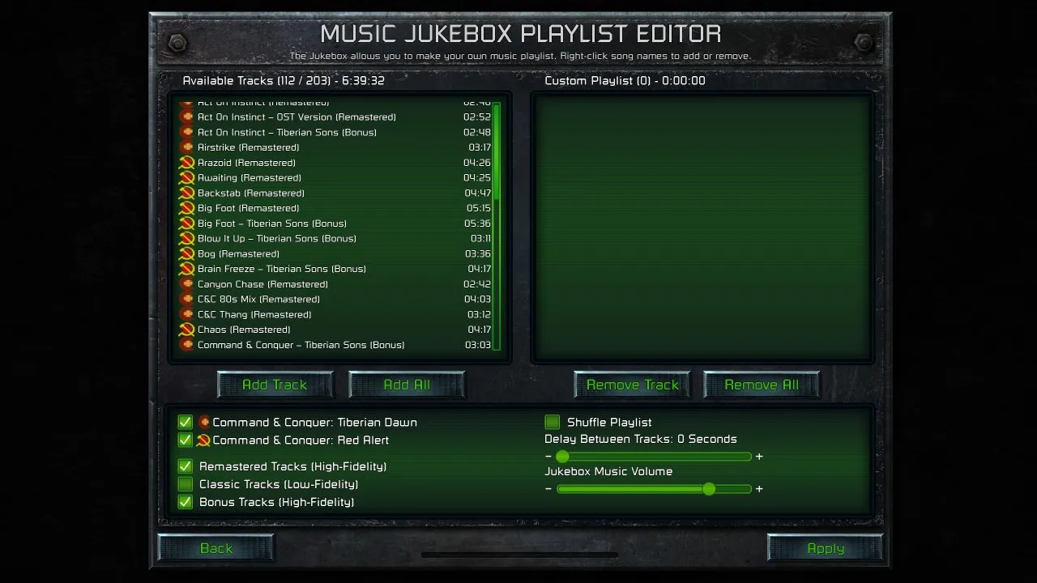Image resolution: width=1037 pixels, height=583 pixels.
Task: Uncheck Command & Conquer: Tiberian Dawn filter
Action: 186,422
